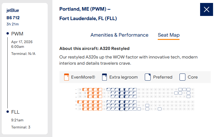Click the Core seat legend icon
Viewport: 216px width, 137px height.
click(182, 77)
